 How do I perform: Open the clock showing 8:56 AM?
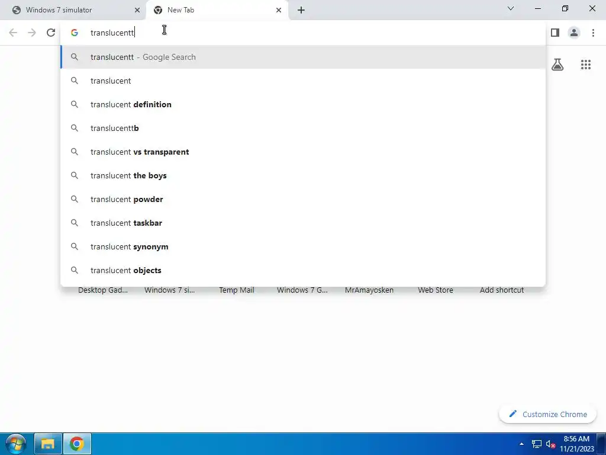pos(576,444)
